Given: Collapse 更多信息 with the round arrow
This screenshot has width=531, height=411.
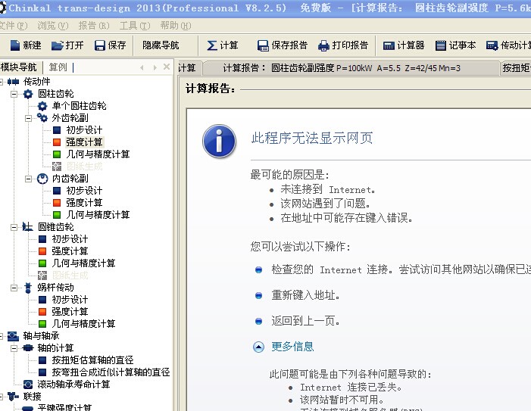Looking at the screenshot, I should click(258, 347).
